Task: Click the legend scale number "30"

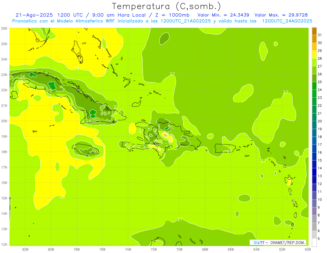Action: tap(320, 43)
